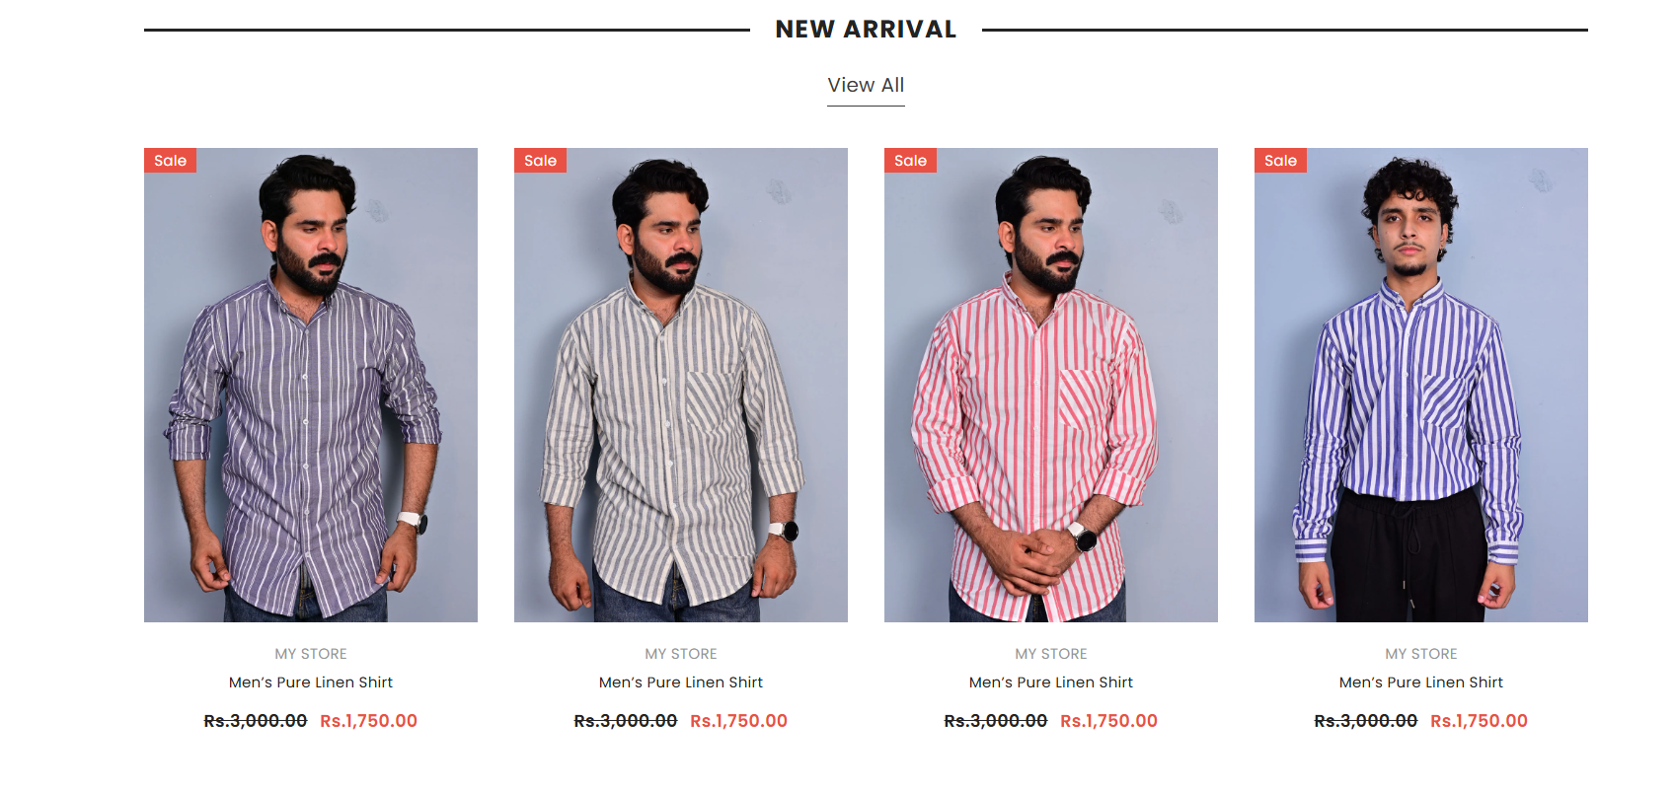Open the blue striped shirt product image
Image resolution: width=1674 pixels, height=789 pixels.
tap(1421, 385)
